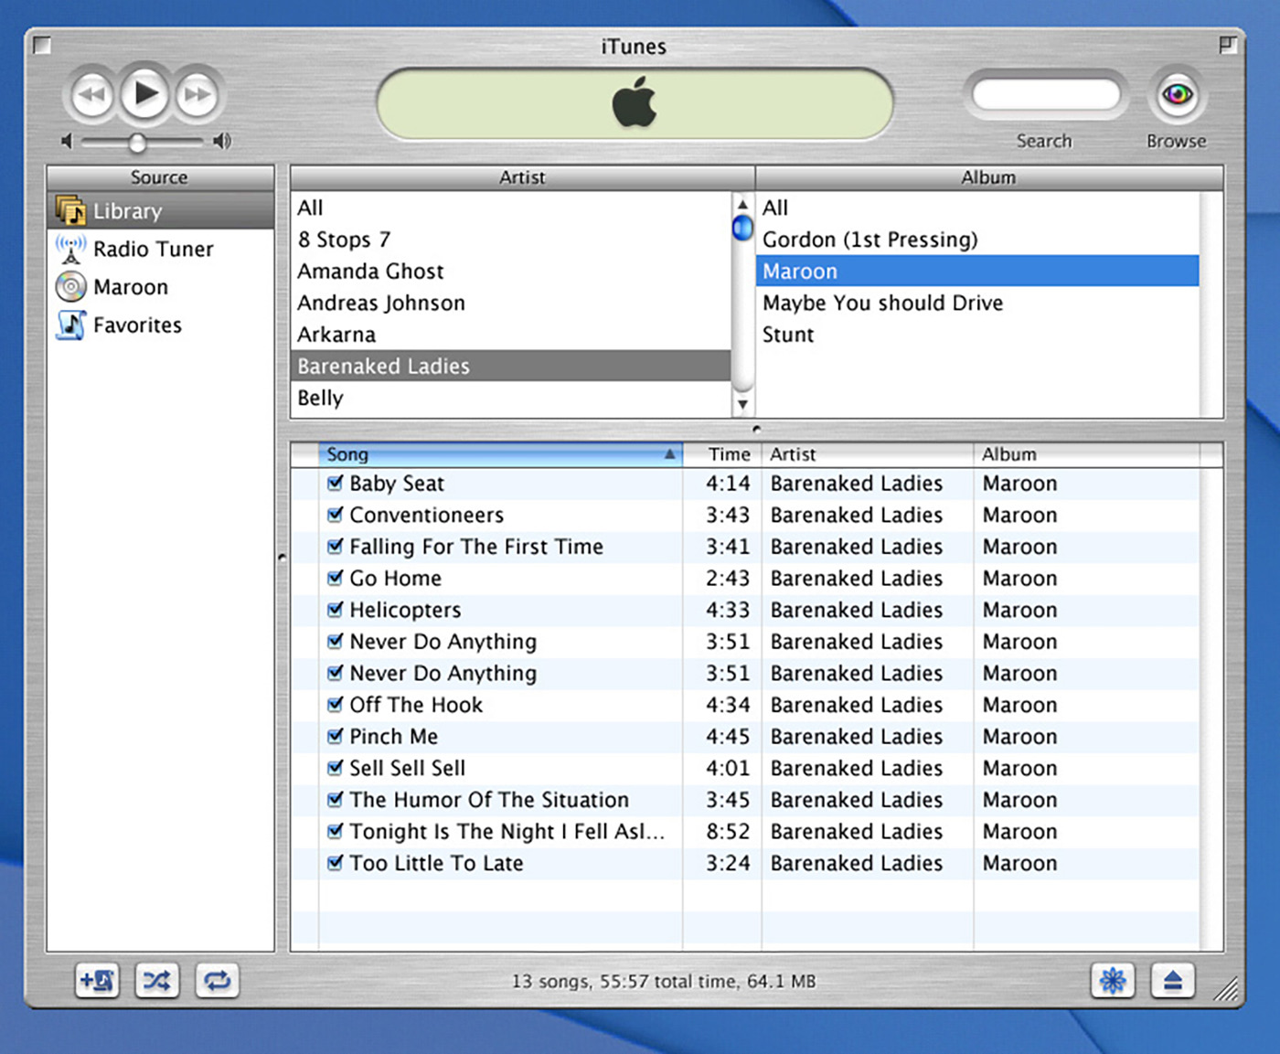Click the window resize grip corner
This screenshot has width=1280, height=1054.
(1226, 989)
